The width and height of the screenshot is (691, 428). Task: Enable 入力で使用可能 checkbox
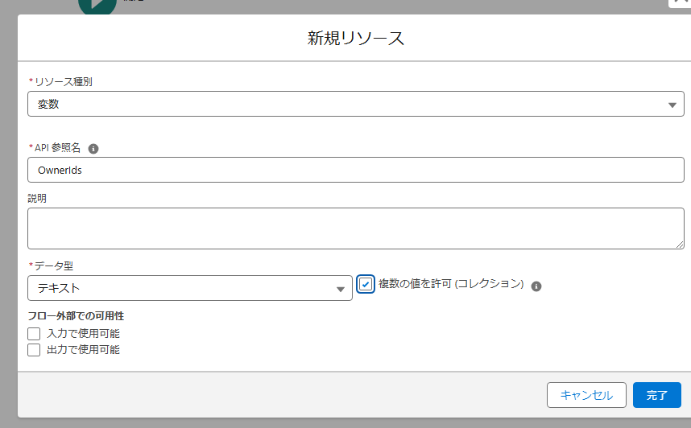coord(34,334)
